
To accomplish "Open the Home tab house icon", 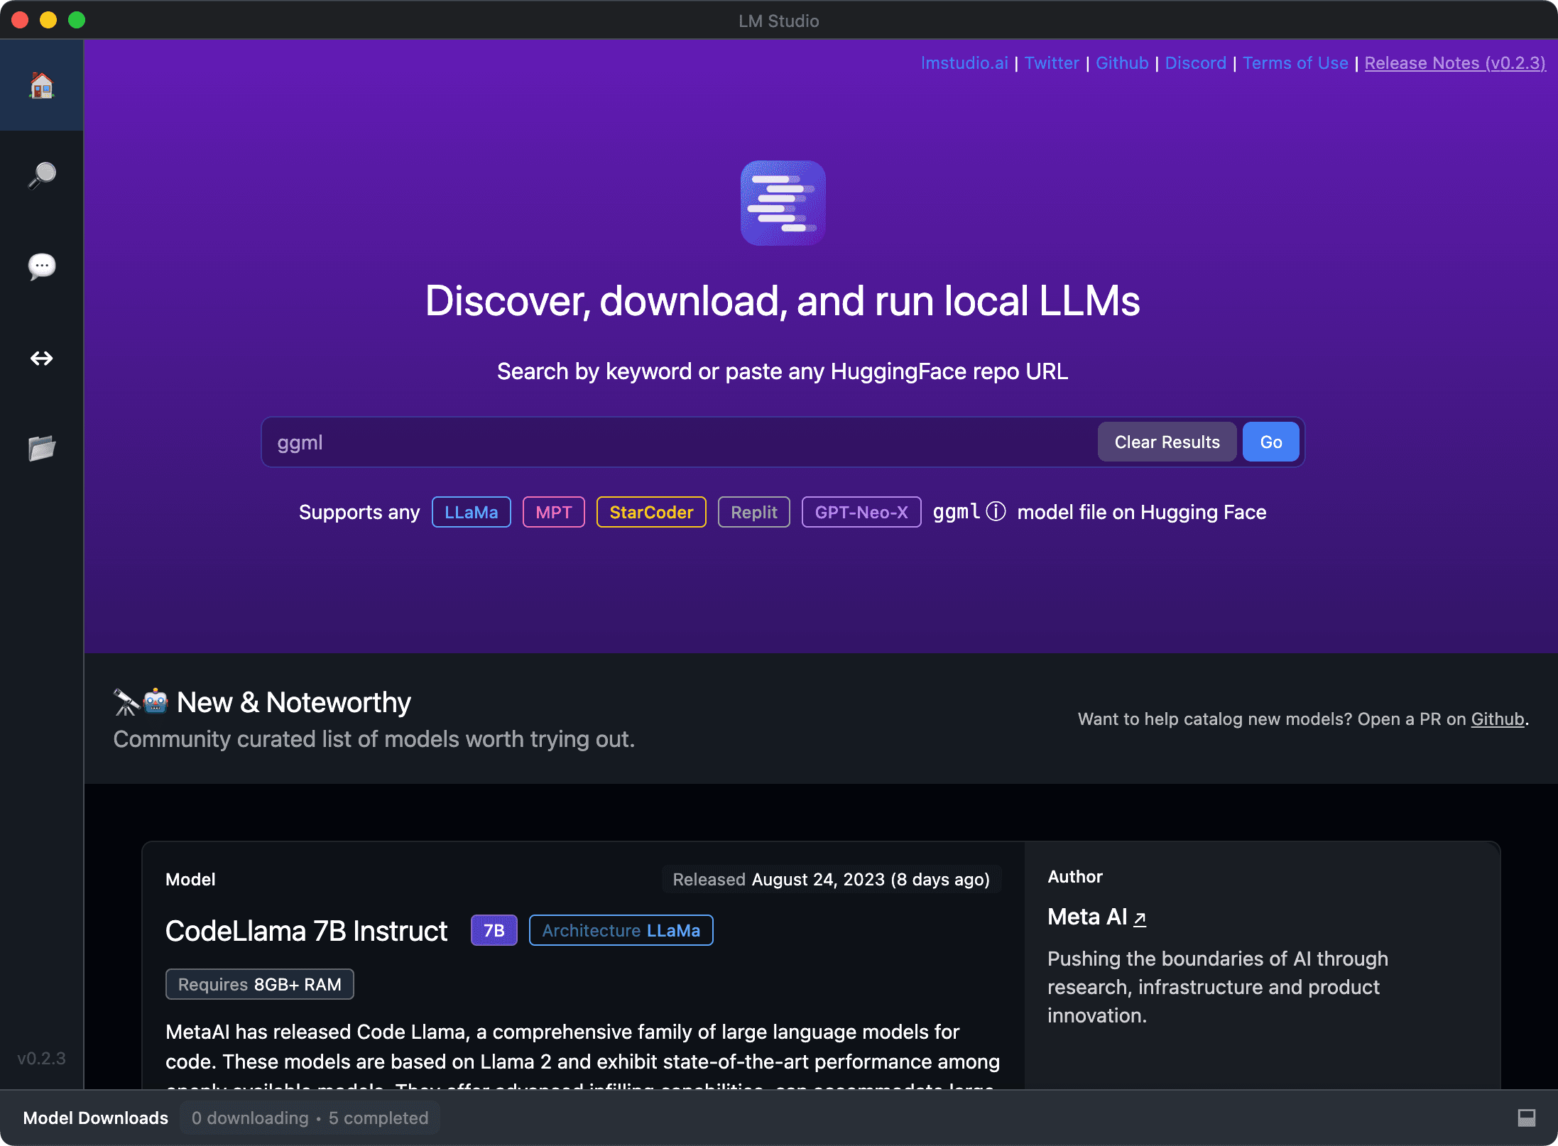I will coord(41,86).
